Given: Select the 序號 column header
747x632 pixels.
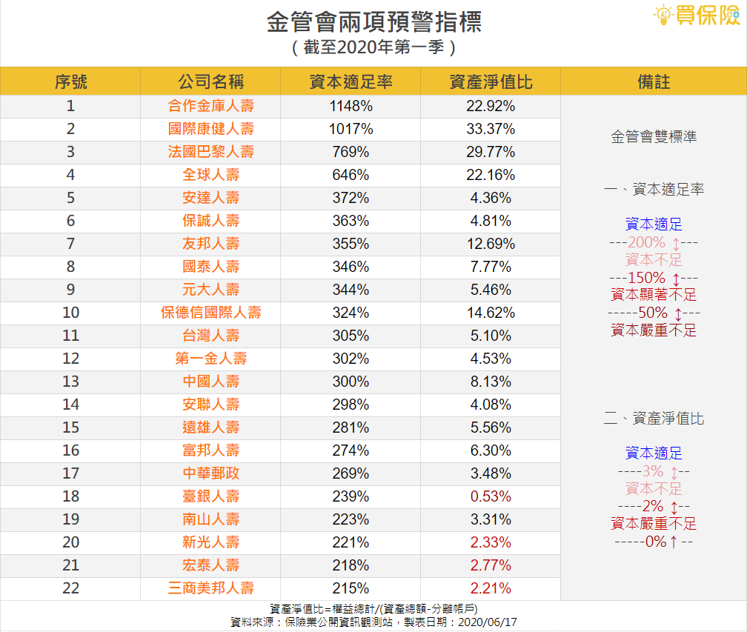Looking at the screenshot, I should [x=70, y=82].
